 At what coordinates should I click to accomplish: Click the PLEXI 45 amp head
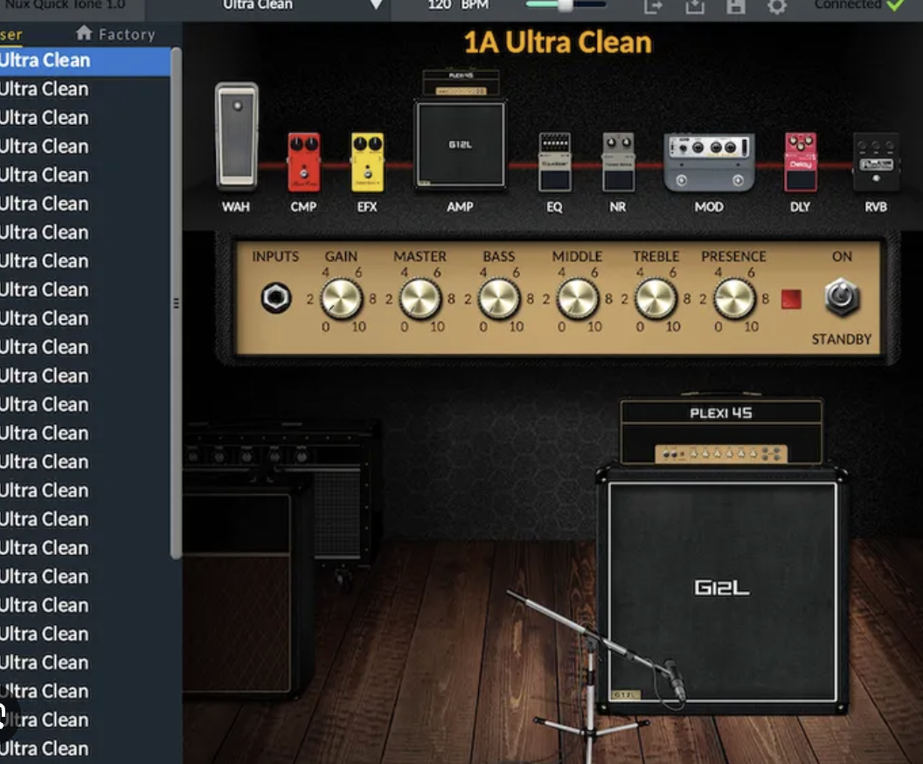point(721,431)
